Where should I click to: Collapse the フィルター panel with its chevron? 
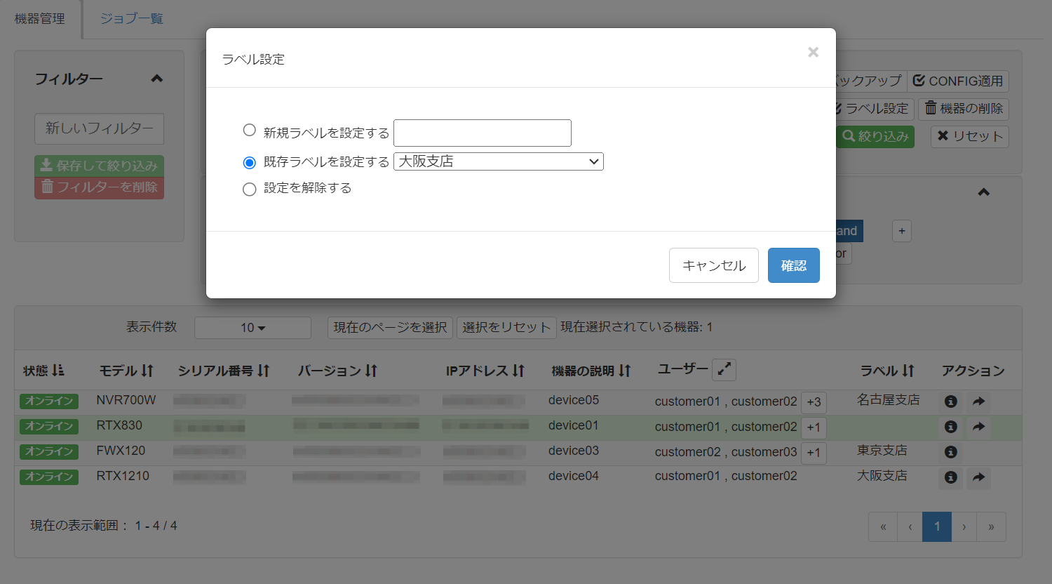[x=157, y=78]
